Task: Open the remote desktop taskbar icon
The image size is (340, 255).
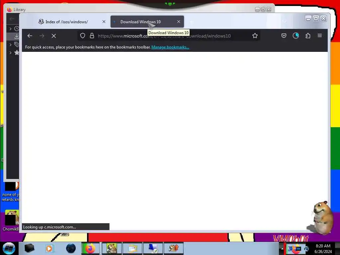Action: pyautogui.click(x=153, y=248)
